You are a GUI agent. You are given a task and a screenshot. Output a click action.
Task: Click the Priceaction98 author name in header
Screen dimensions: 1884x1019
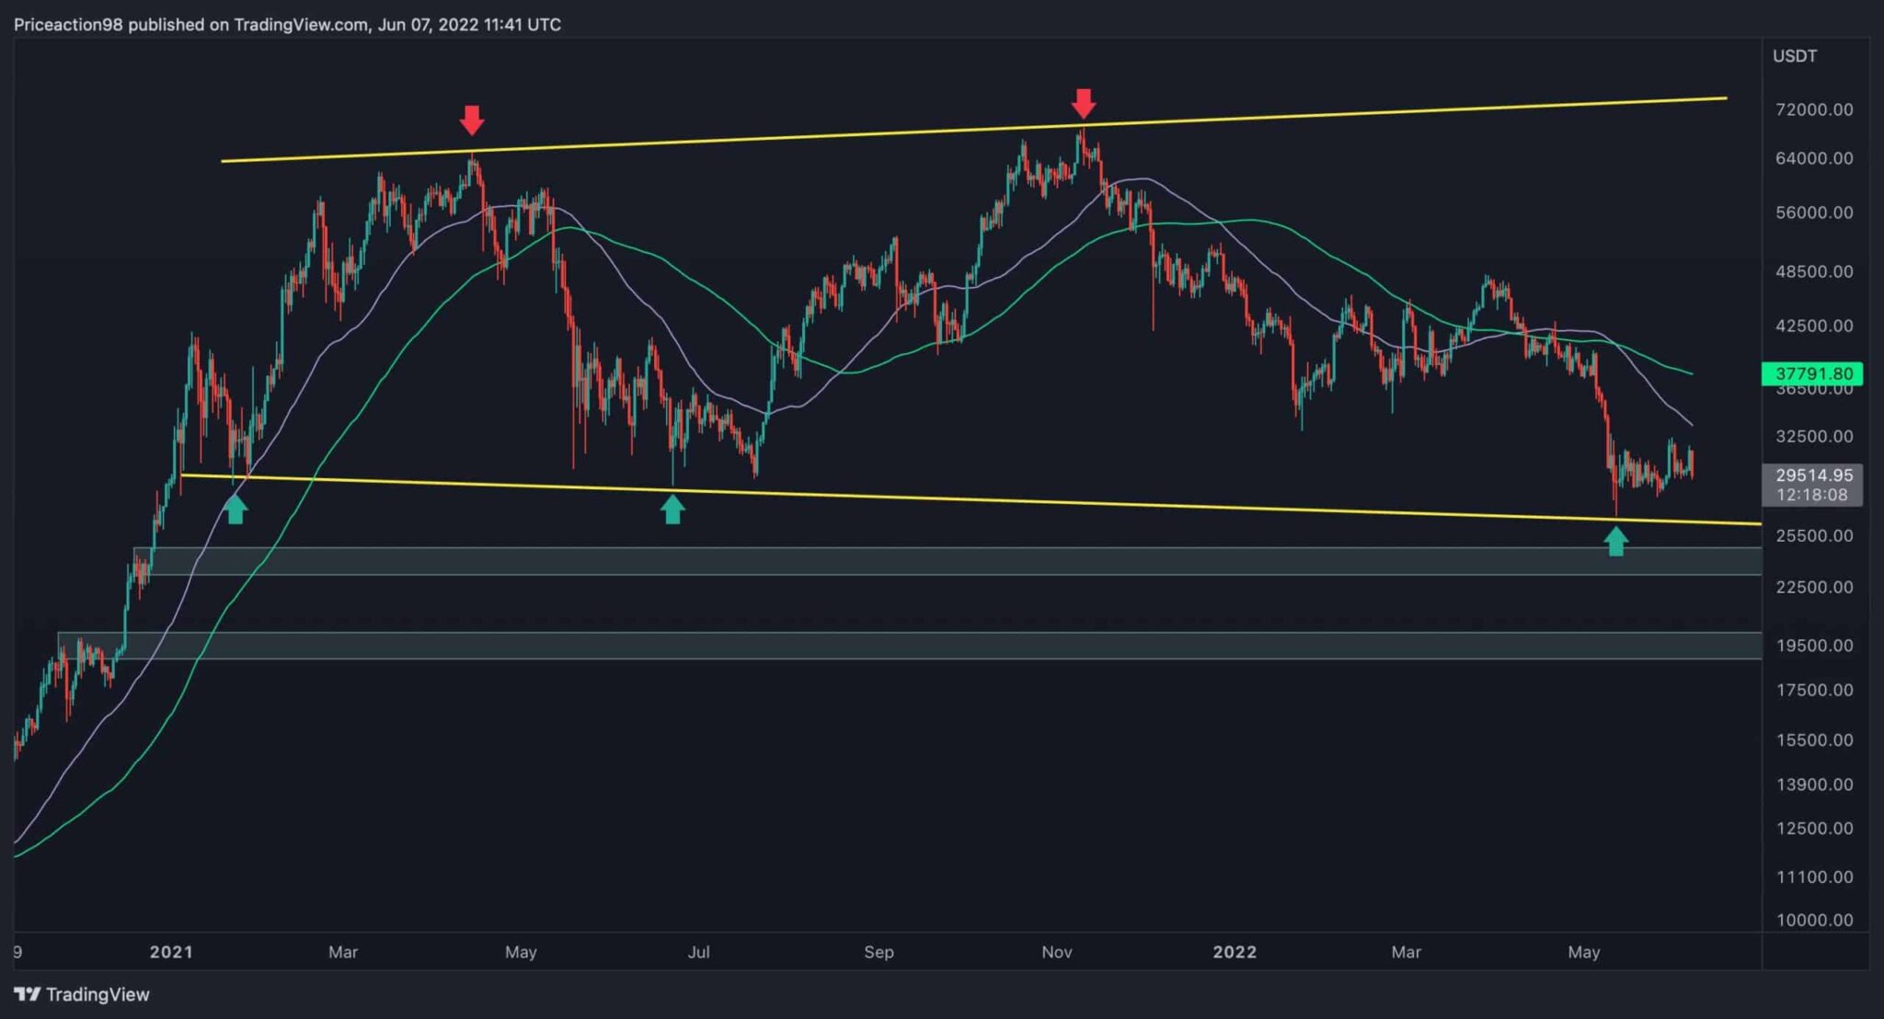(68, 25)
